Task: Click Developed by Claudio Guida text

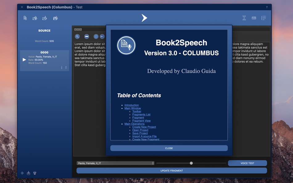Action: pos(181,71)
